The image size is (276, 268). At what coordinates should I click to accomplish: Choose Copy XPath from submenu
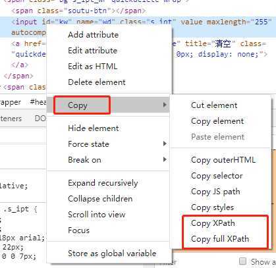[213, 223]
